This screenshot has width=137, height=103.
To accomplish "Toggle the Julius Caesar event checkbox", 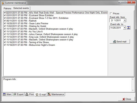I will pyautogui.click(x=5, y=34).
